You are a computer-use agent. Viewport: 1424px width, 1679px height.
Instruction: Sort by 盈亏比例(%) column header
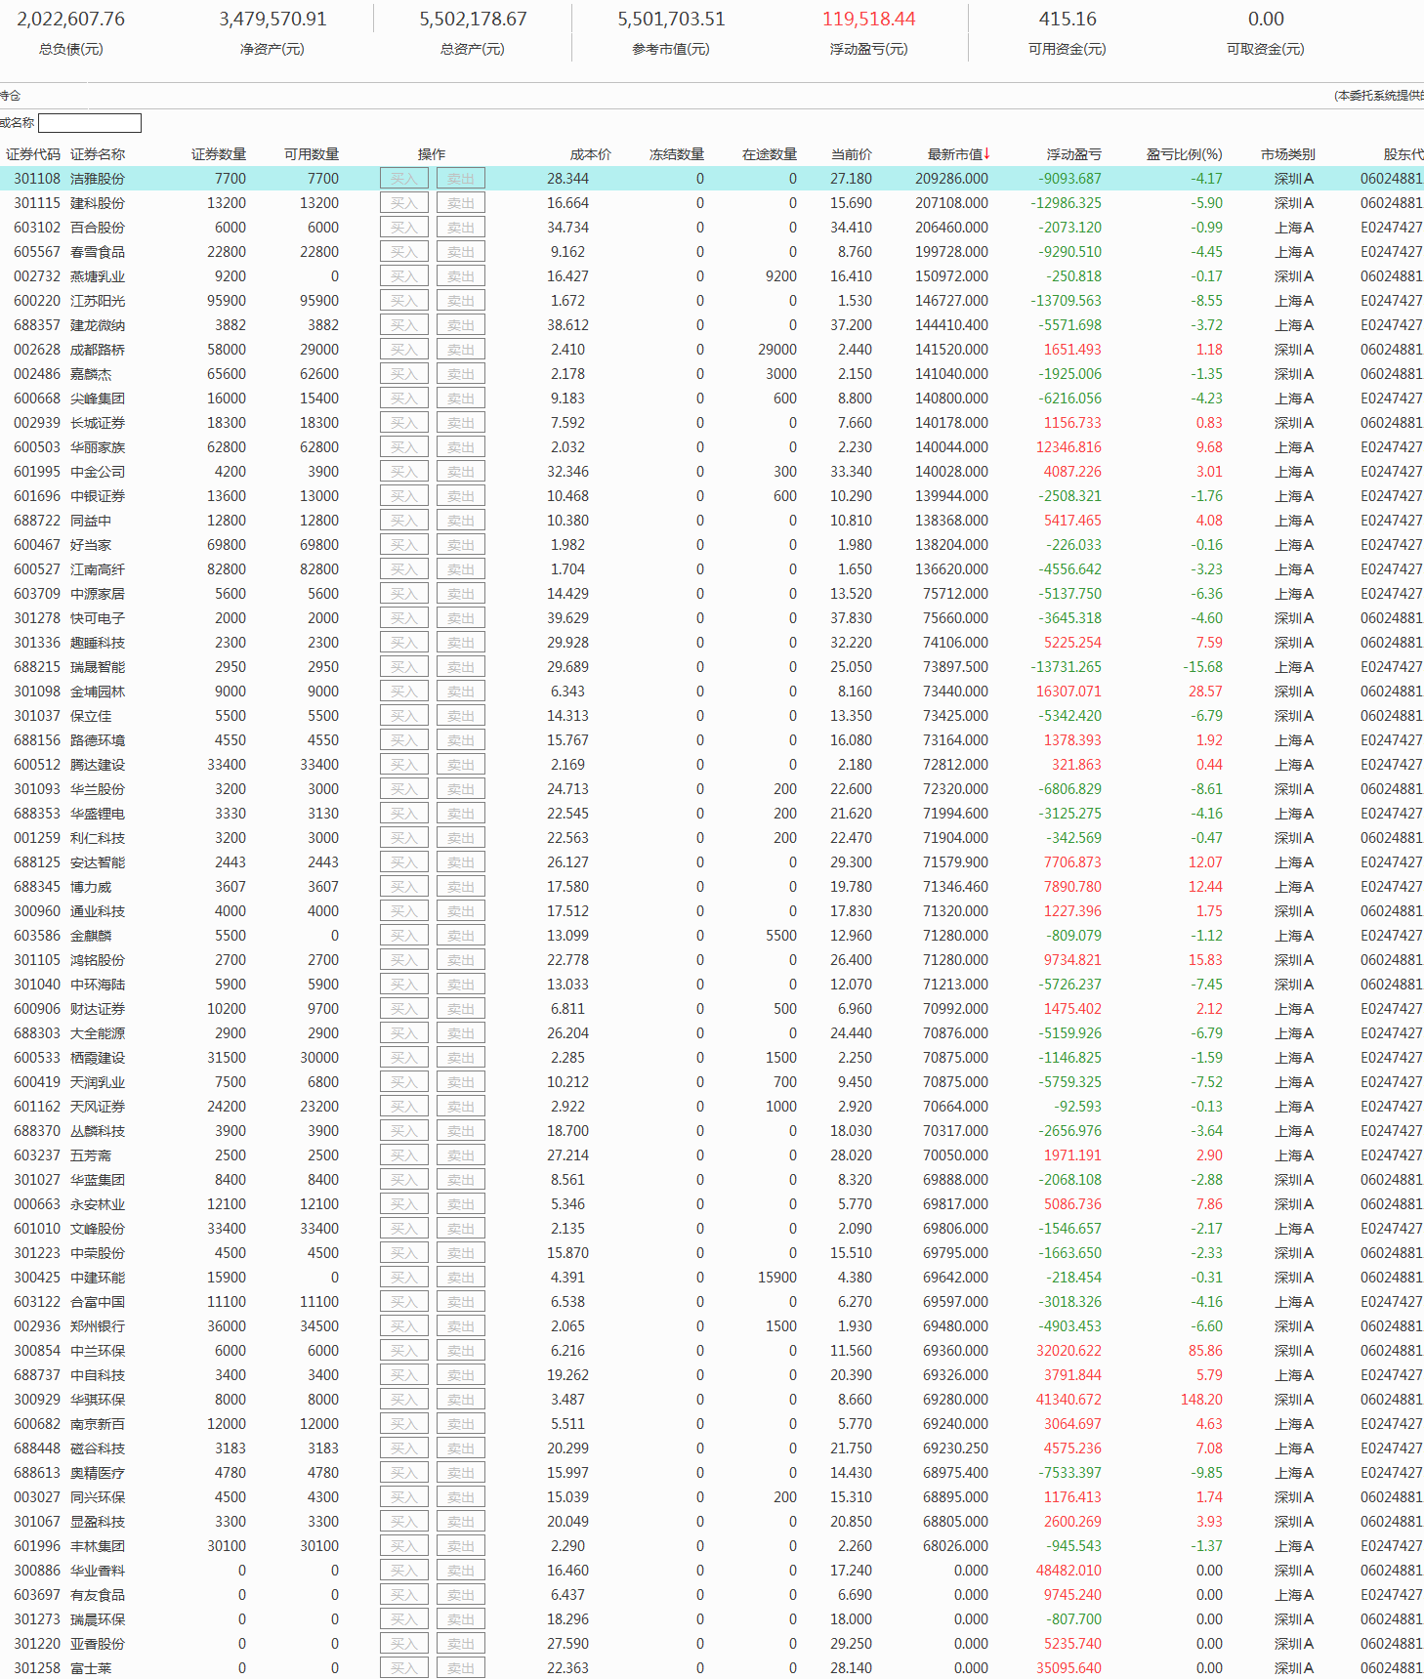coord(1184,154)
